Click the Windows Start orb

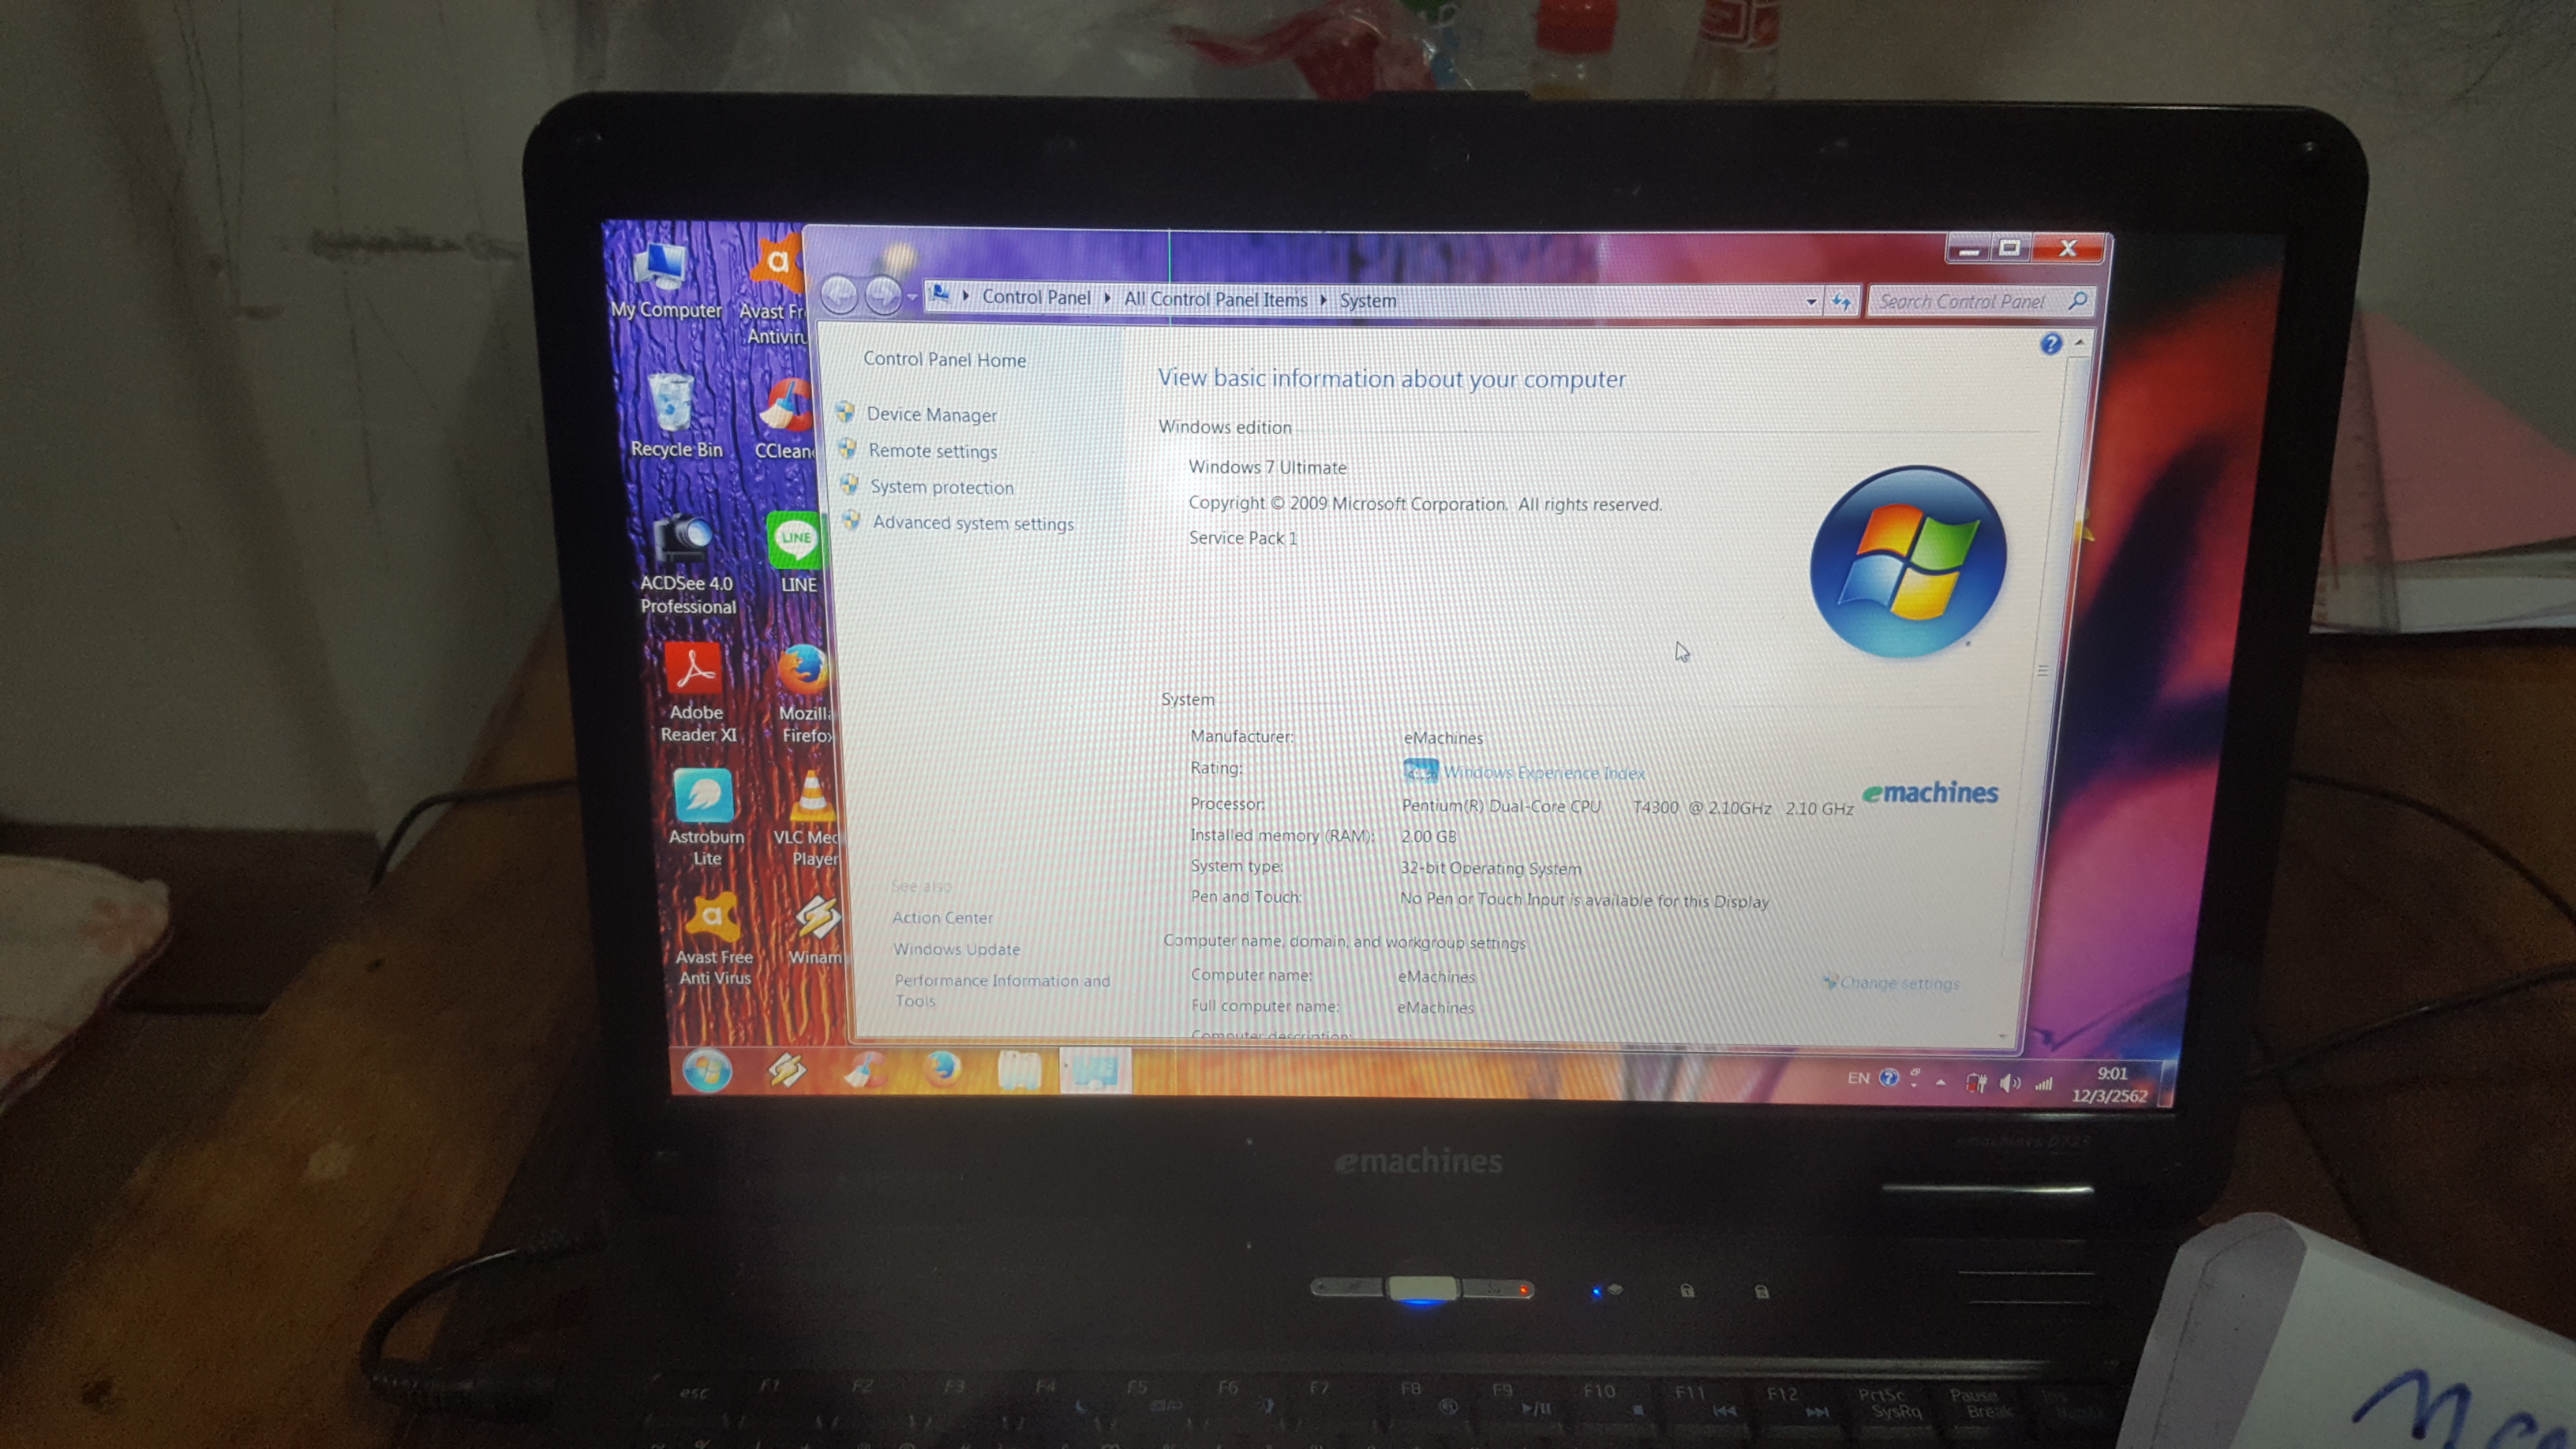707,1071
